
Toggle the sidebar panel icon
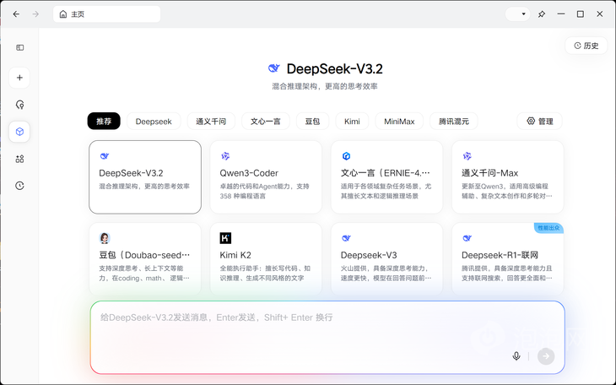(19, 47)
